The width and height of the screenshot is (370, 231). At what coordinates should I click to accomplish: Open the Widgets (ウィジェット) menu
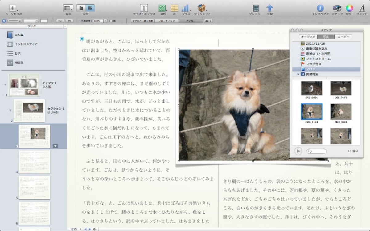(202, 8)
